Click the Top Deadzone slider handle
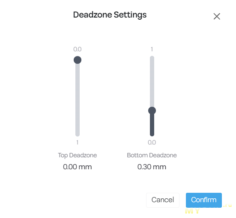 [x=78, y=60]
